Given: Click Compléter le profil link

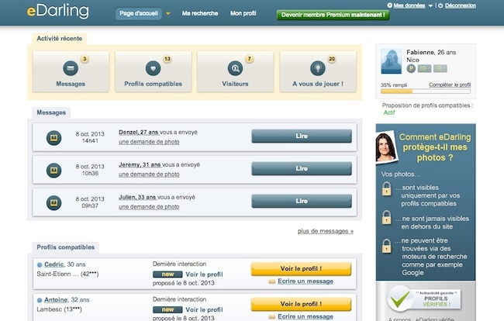Looking at the screenshot, I should point(450,85).
